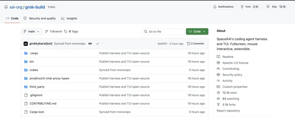Open the crates folder name
Screen dimensions: 295x118
pyautogui.click(x=34, y=70)
